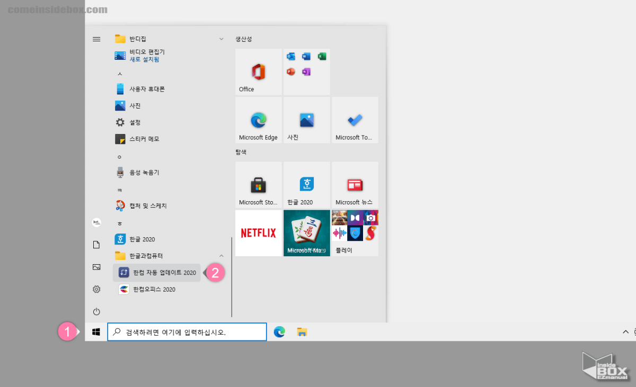
Task: Open Pictures from Start sidebar
Action: [96, 267]
